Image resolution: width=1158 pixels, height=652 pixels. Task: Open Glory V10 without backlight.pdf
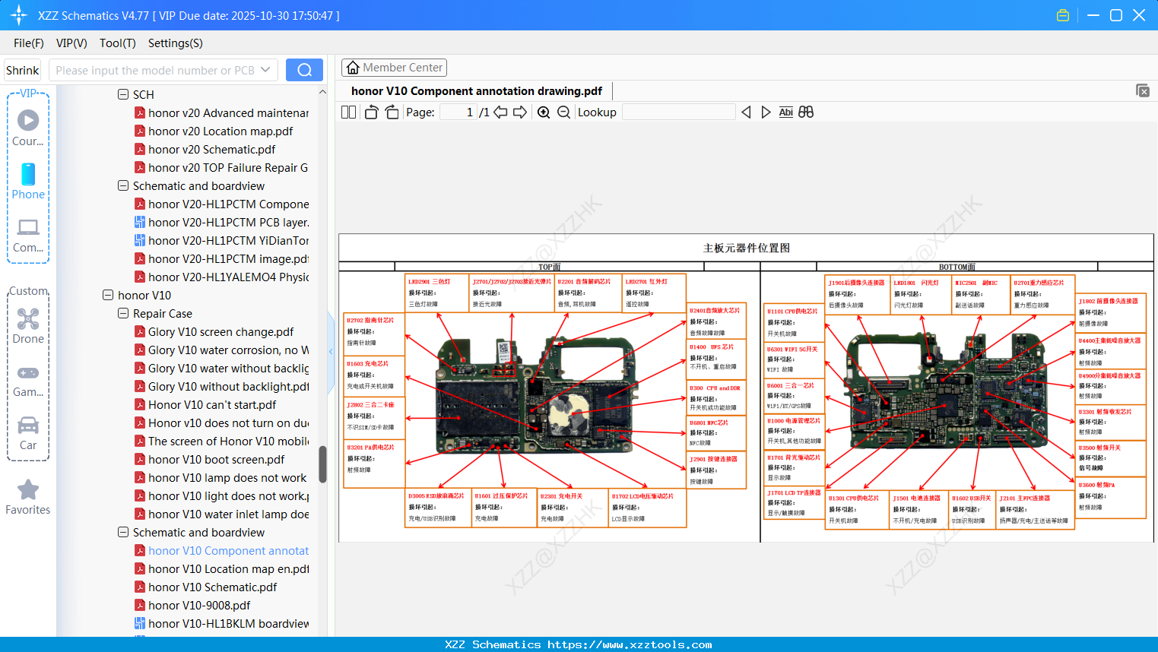(x=229, y=386)
